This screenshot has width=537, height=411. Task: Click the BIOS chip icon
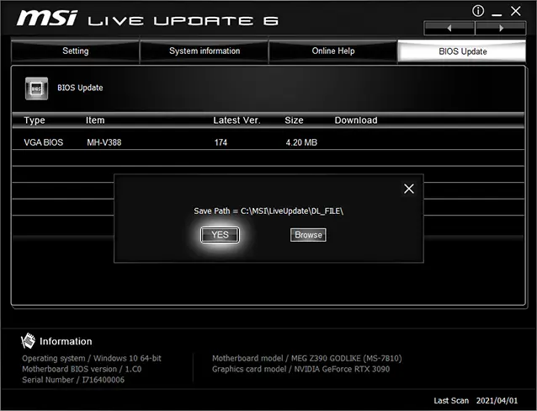coord(36,88)
